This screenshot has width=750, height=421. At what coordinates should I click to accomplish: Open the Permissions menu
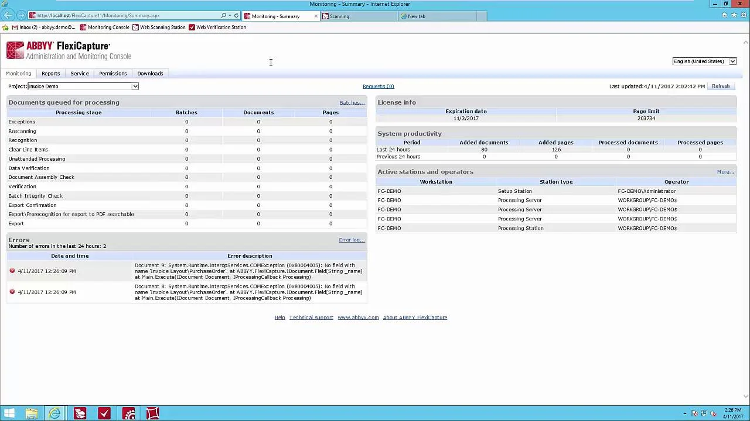point(112,74)
